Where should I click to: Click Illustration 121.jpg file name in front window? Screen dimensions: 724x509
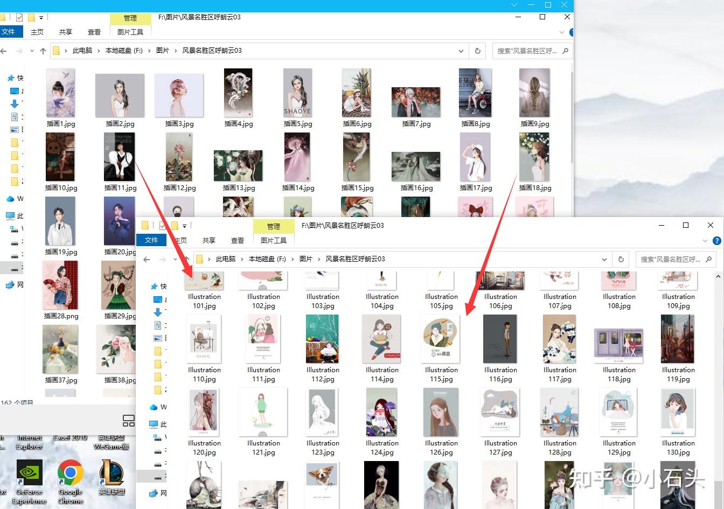(x=263, y=448)
